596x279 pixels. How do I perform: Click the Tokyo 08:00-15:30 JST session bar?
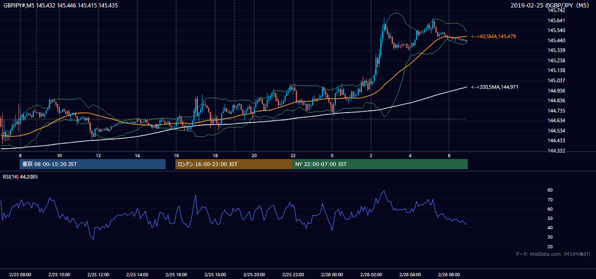(92, 164)
